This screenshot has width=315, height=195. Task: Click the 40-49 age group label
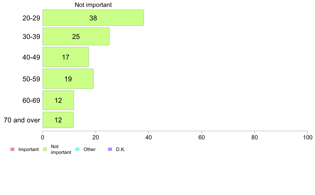(x=31, y=57)
